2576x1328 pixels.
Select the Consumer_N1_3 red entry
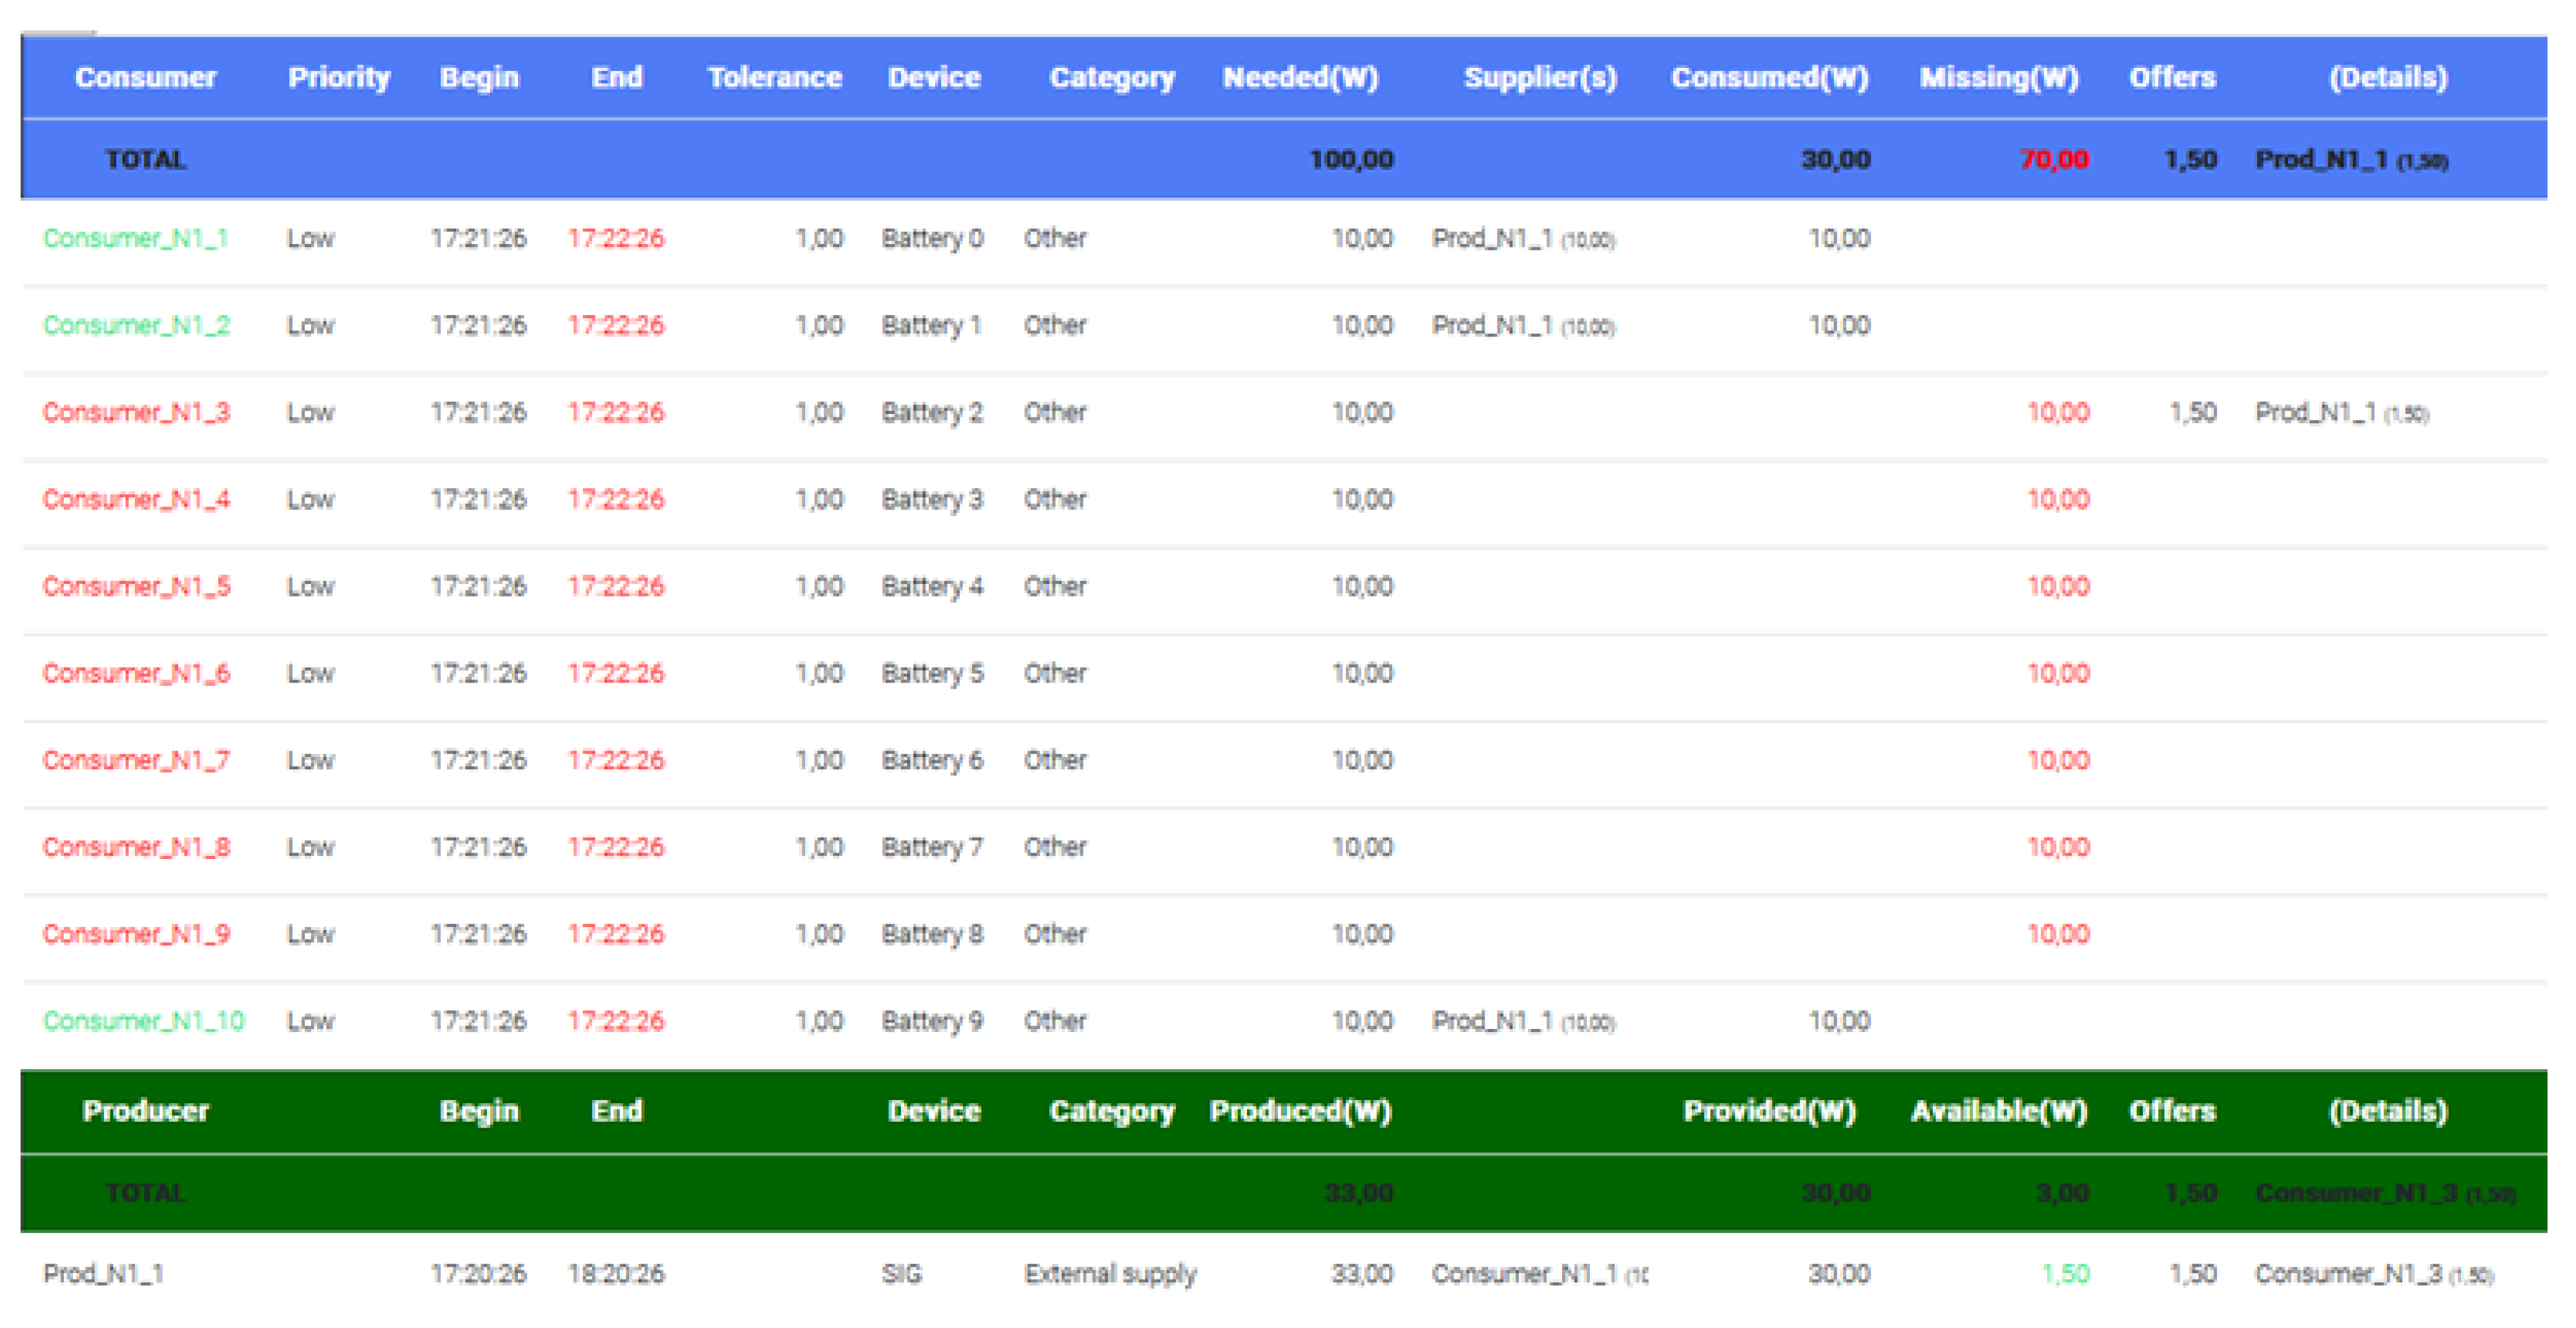point(136,412)
